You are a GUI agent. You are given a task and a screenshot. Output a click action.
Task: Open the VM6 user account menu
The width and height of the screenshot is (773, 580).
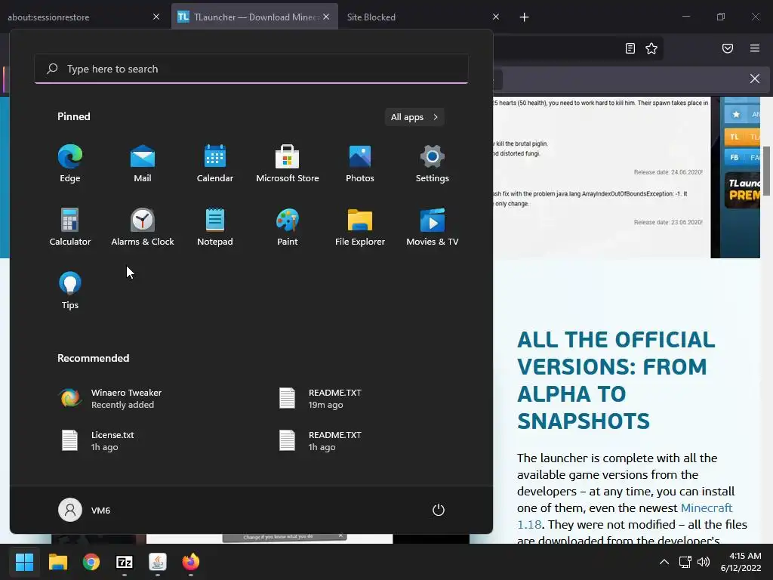85,510
